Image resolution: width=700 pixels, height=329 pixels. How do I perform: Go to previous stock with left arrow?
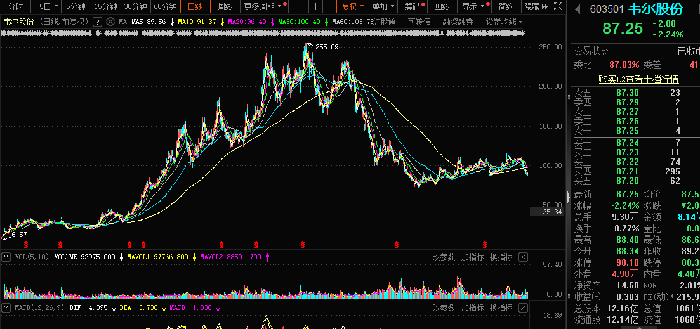[x=578, y=9]
